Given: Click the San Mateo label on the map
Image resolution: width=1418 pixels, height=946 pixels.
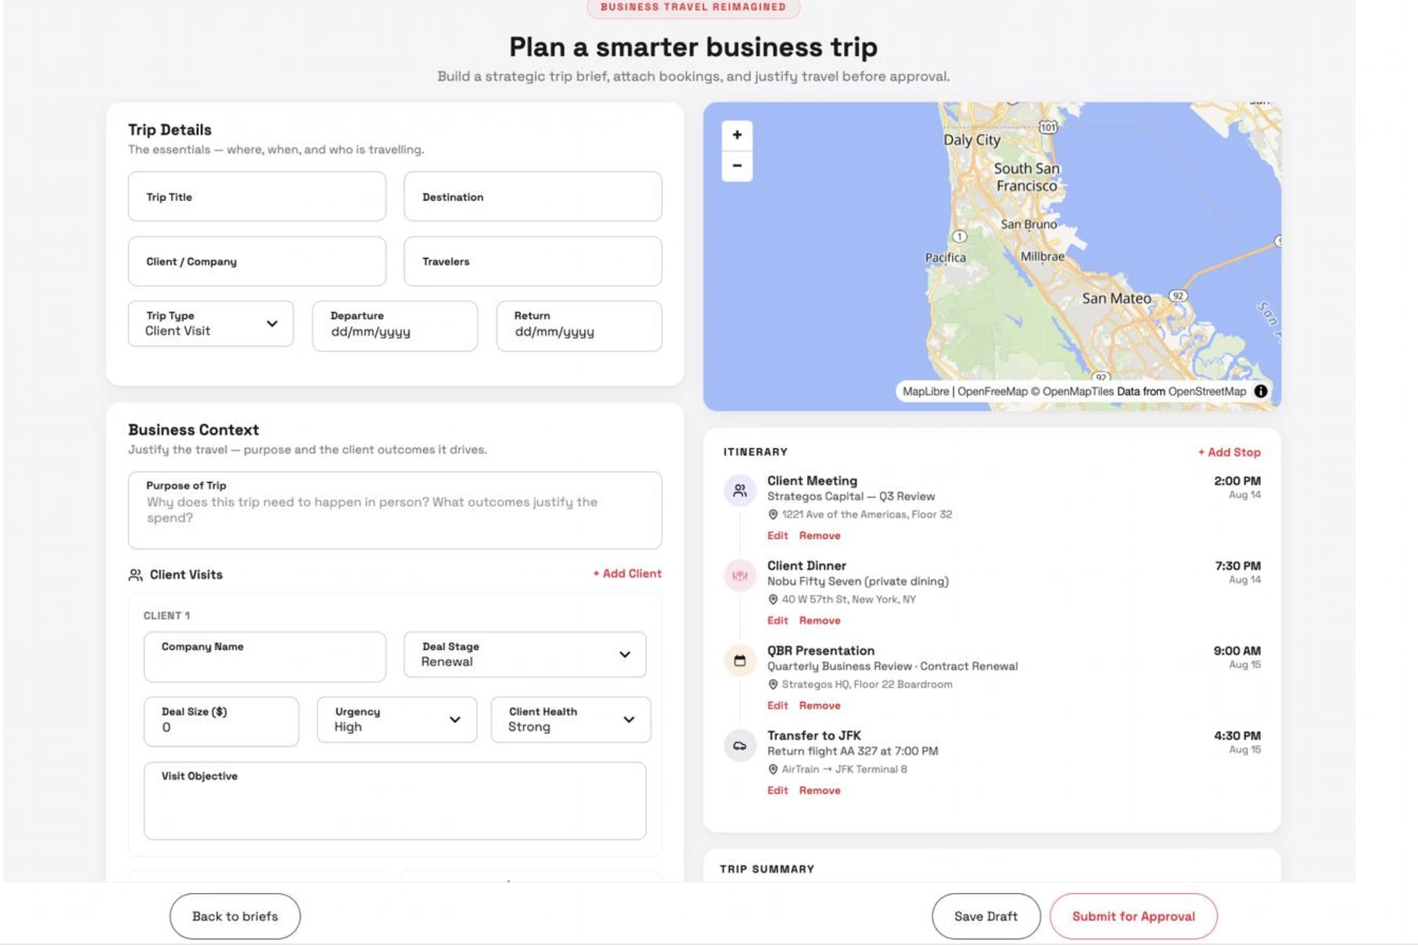Looking at the screenshot, I should (1116, 299).
